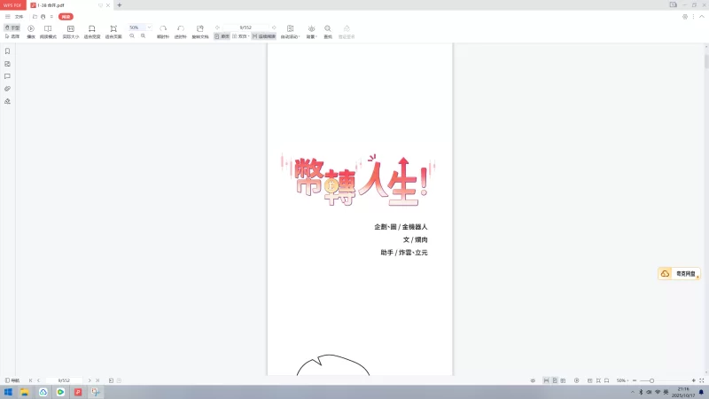The image size is (709, 399).
Task: Expand the Background color dropdown
Action: click(311, 32)
